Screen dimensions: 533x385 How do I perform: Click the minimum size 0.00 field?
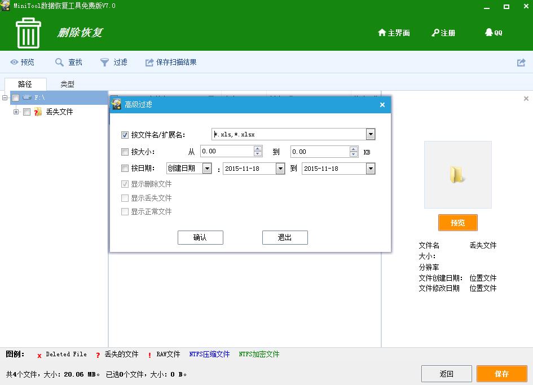pyautogui.click(x=227, y=151)
